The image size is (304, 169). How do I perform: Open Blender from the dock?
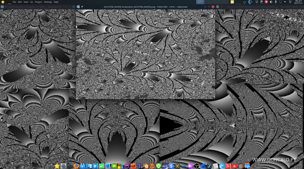[x=146, y=166]
